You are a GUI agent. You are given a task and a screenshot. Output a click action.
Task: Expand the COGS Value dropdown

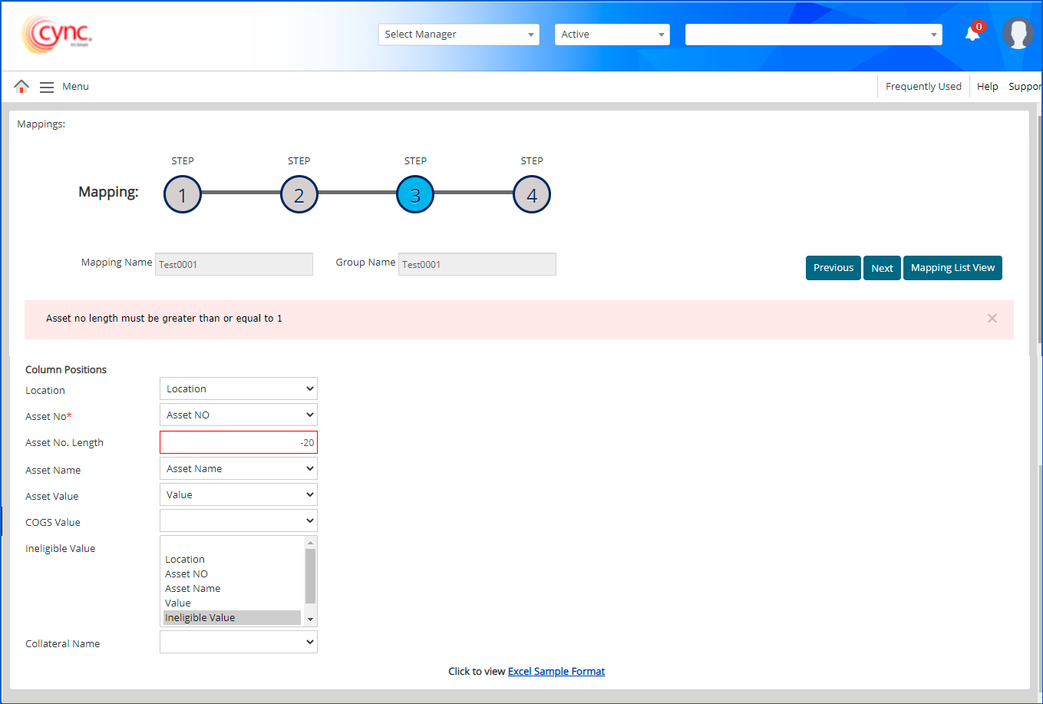click(238, 521)
